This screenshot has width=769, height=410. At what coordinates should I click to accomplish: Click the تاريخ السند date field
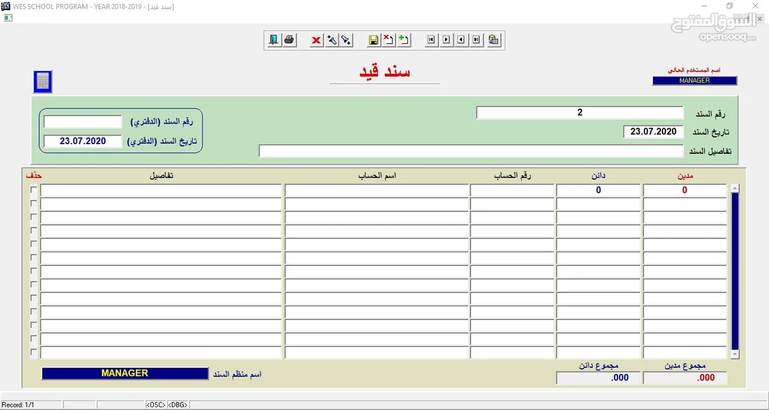point(653,132)
